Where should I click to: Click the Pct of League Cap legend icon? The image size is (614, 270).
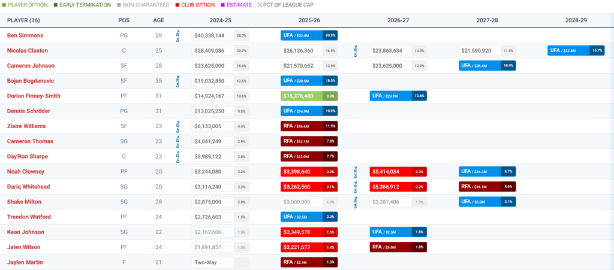click(x=260, y=5)
